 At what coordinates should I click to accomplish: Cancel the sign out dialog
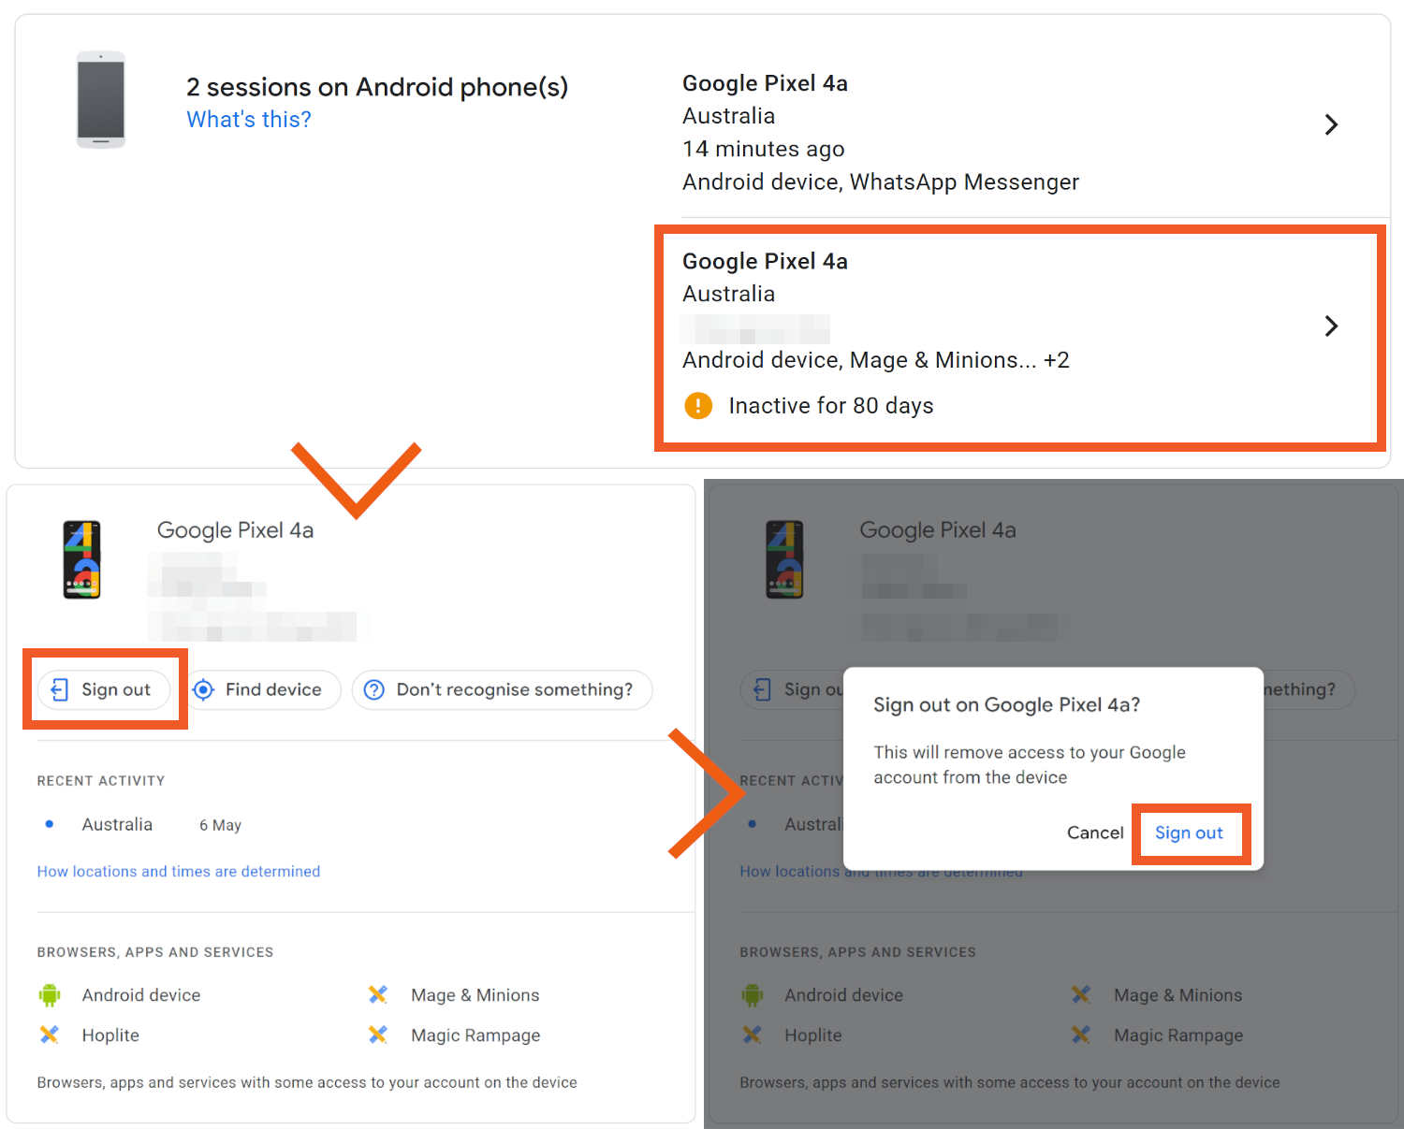click(1094, 832)
